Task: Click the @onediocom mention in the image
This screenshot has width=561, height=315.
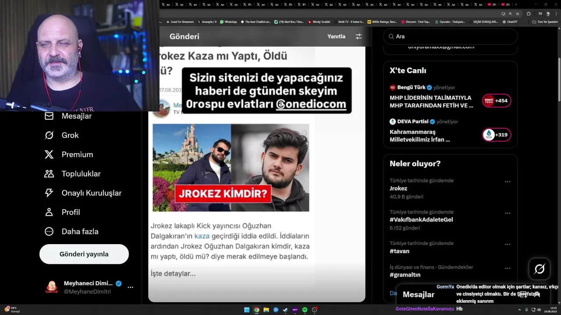Action: 311,105
